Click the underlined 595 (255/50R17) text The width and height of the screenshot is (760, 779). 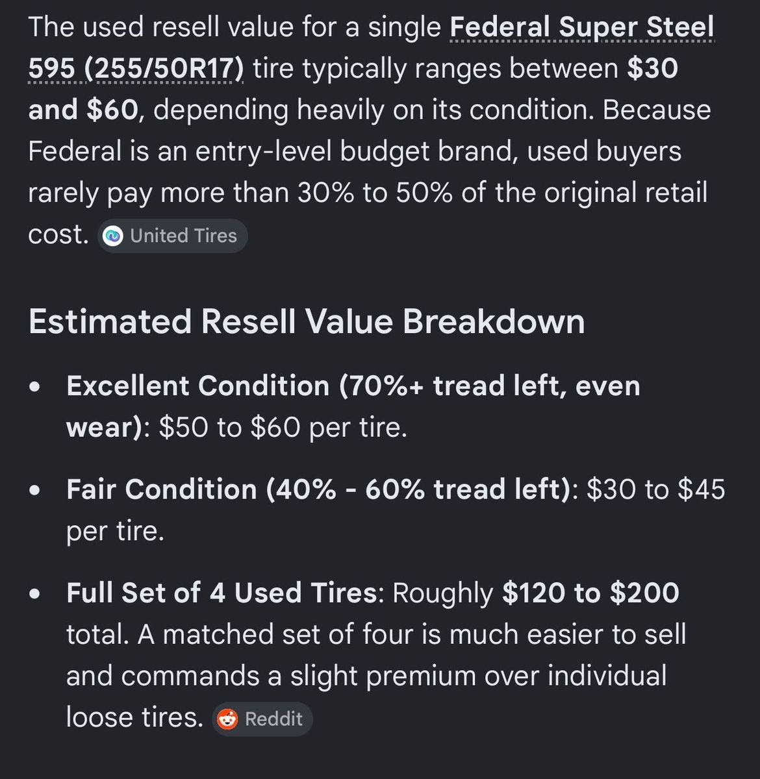click(136, 68)
